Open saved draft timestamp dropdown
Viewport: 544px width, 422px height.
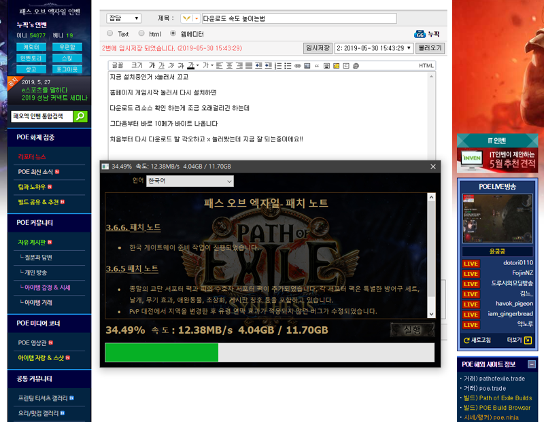[373, 48]
